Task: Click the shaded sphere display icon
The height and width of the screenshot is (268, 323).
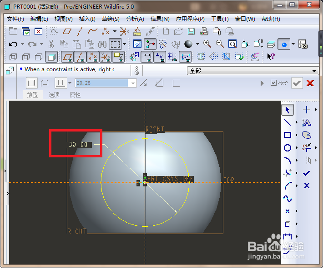Action: pos(188,44)
